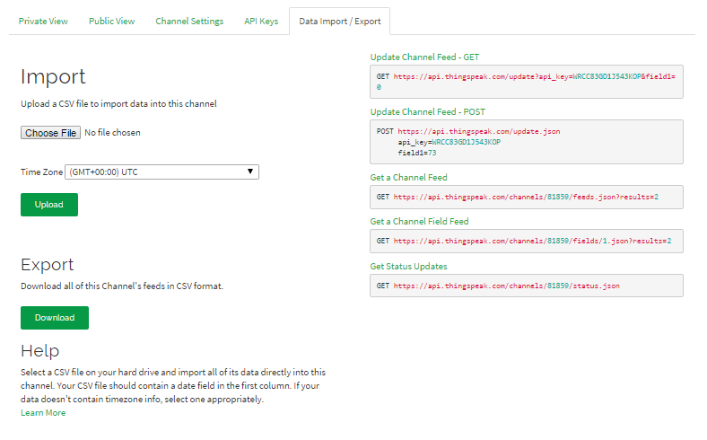This screenshot has height=440, width=707.
Task: Click the Download button under Export
Action: [x=55, y=318]
